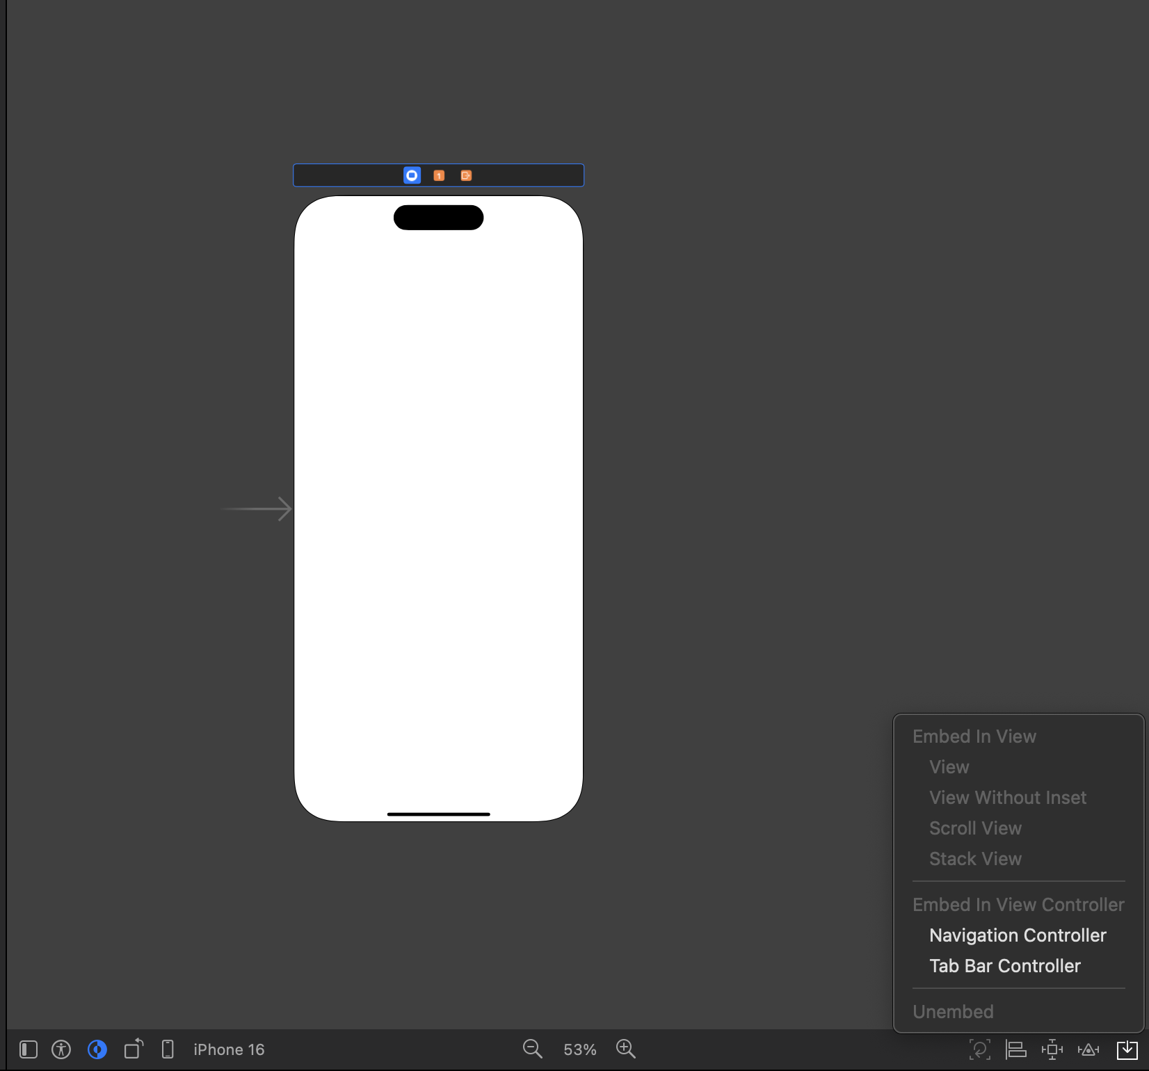Toggle the document outline sidebar
This screenshot has height=1071, width=1149.
pos(29,1049)
